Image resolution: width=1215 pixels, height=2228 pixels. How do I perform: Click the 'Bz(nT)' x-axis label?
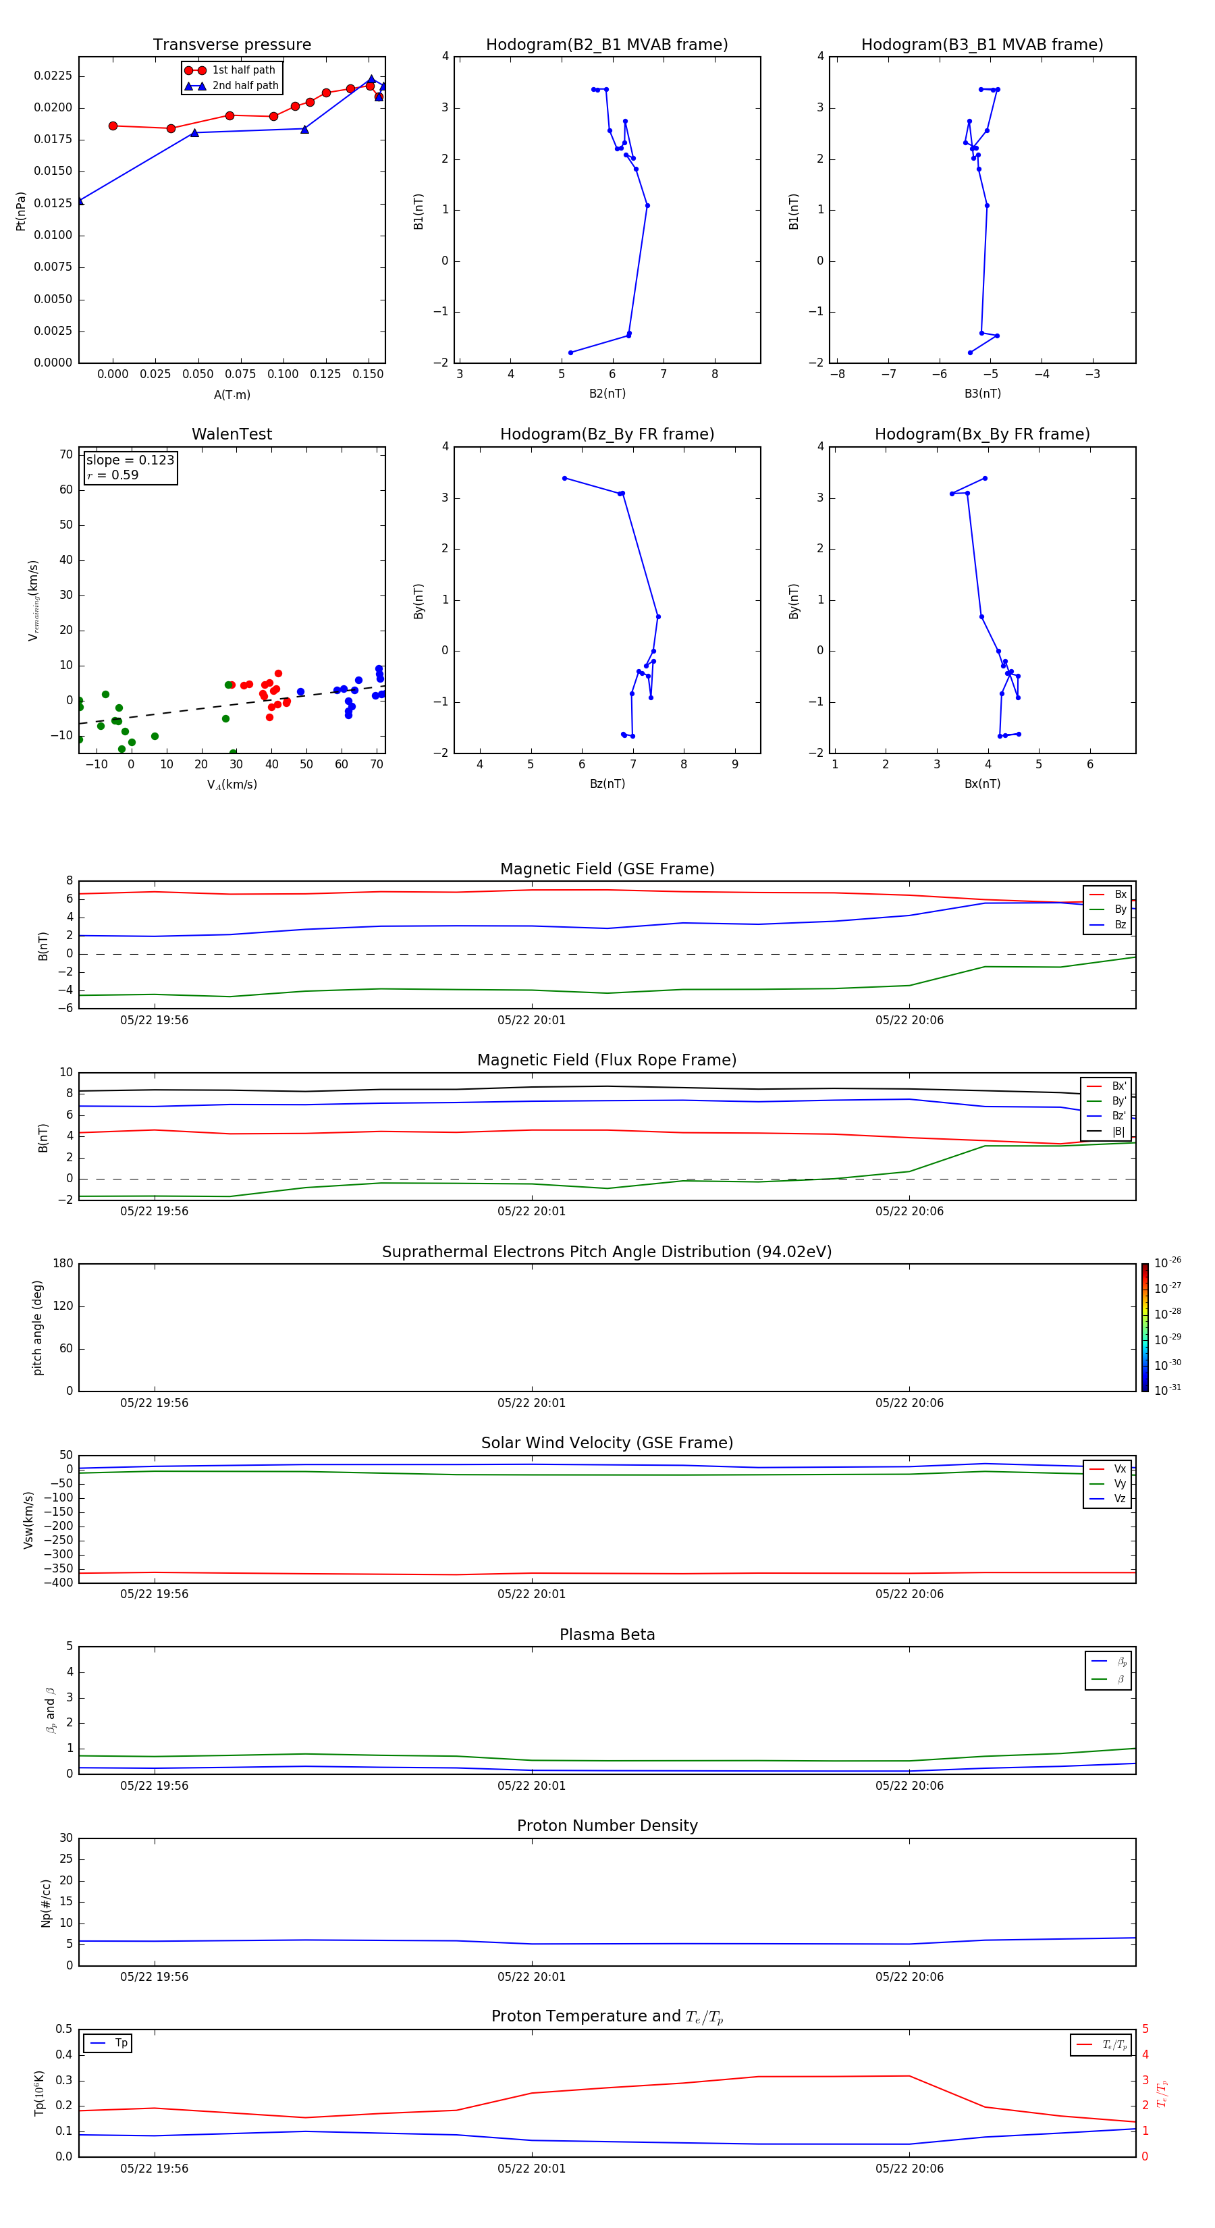607,784
